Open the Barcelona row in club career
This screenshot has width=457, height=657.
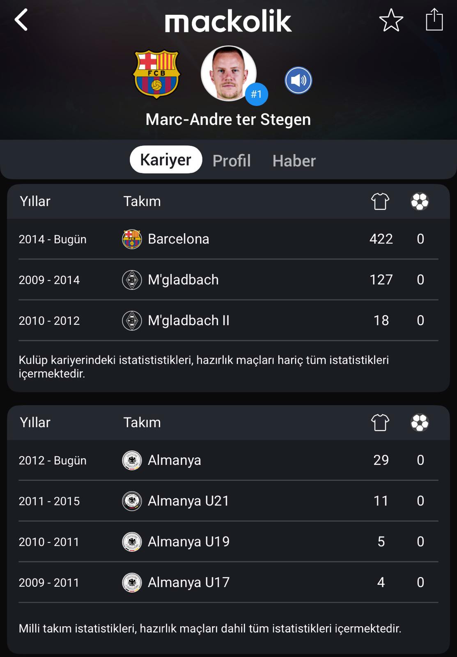tap(228, 239)
